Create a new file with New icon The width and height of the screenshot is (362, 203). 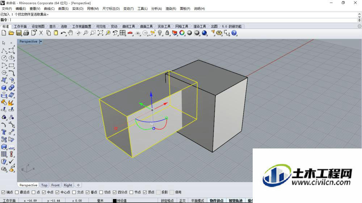point(4,33)
